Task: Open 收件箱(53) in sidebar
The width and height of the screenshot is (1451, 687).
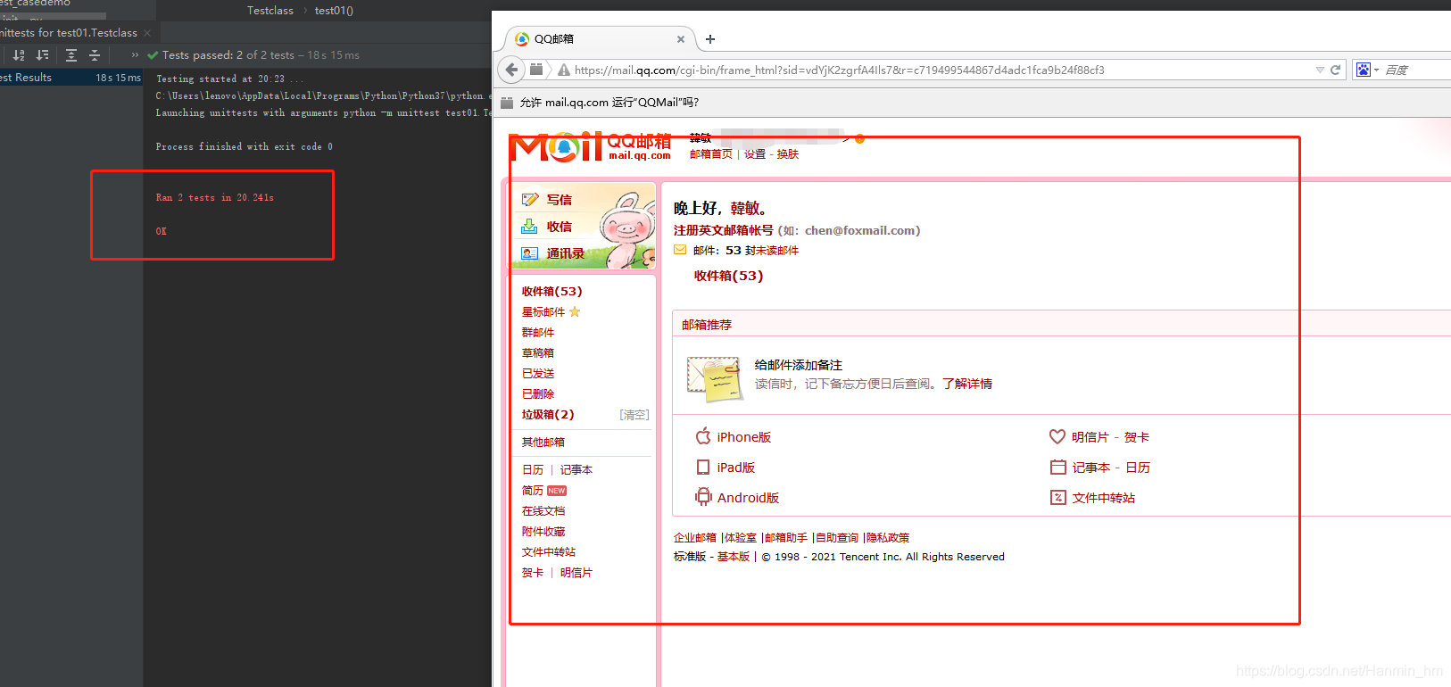Action: [551, 292]
